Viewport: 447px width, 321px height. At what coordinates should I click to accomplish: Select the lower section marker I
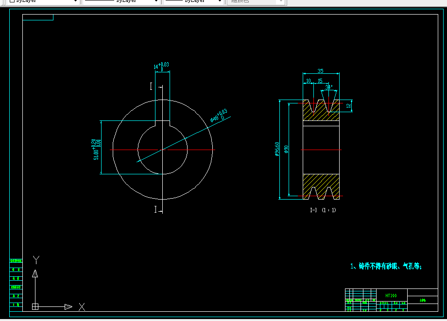pos(155,209)
